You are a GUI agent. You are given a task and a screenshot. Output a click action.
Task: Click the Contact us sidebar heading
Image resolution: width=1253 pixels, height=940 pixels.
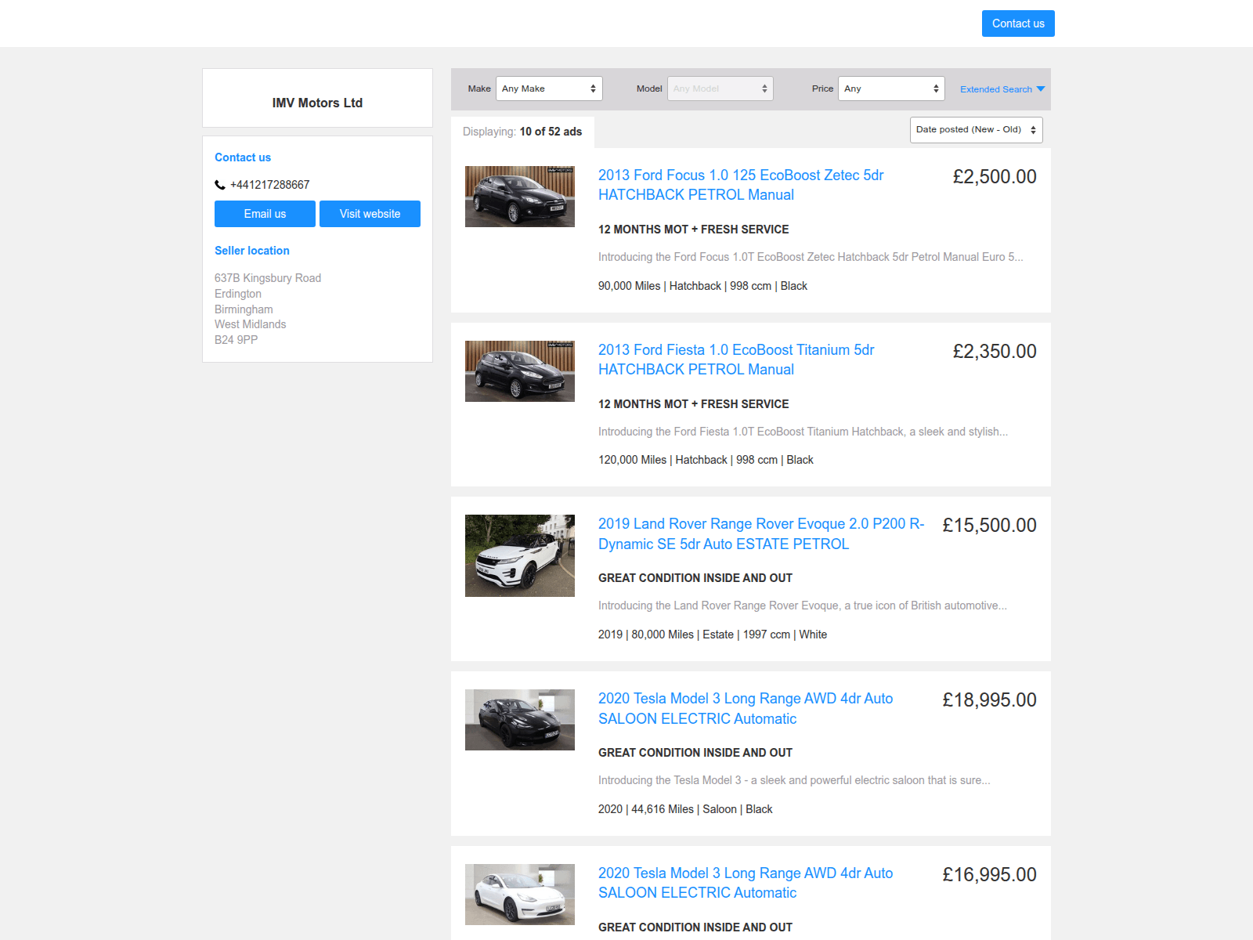tap(243, 157)
